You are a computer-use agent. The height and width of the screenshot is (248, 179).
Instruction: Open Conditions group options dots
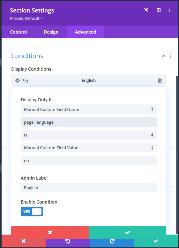(x=171, y=56)
